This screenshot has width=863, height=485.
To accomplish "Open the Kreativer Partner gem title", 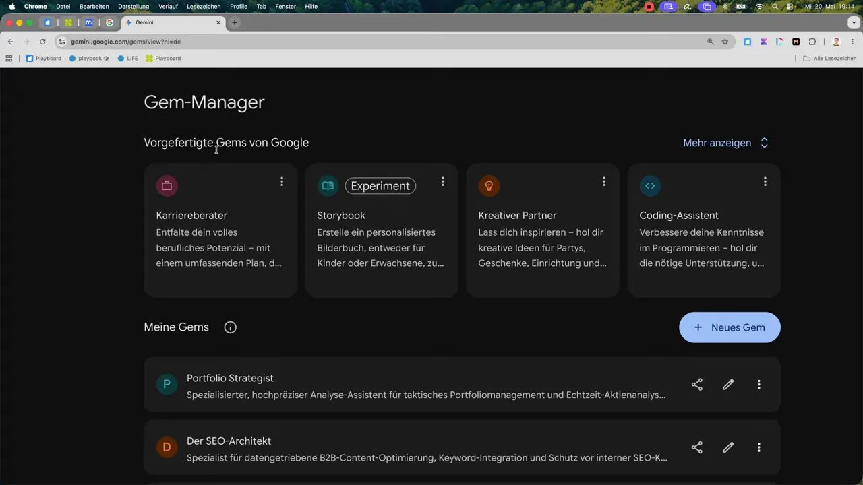I will tap(517, 216).
